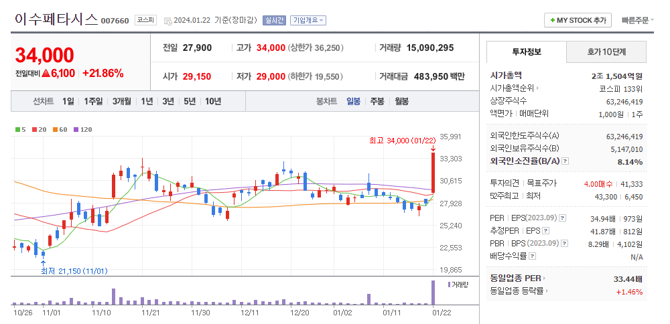Click the 이수페타시스 stock name heading
The height and width of the screenshot is (324, 670).
(x=56, y=19)
